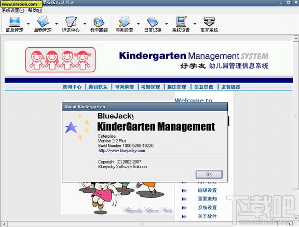
Task: Expand dropdown arrow next to 信息管理
Action: coord(28,24)
